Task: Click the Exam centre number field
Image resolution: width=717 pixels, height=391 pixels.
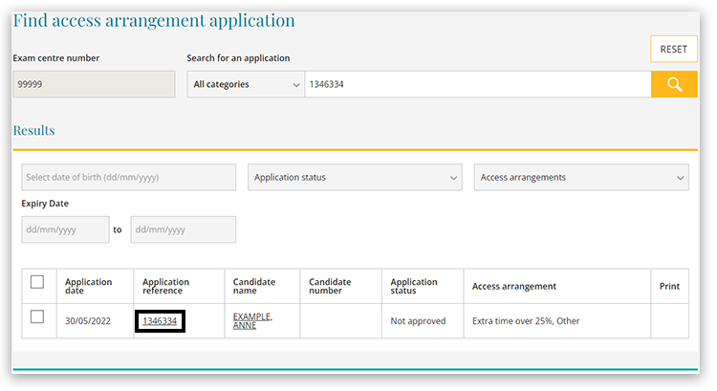Action: pyautogui.click(x=94, y=84)
